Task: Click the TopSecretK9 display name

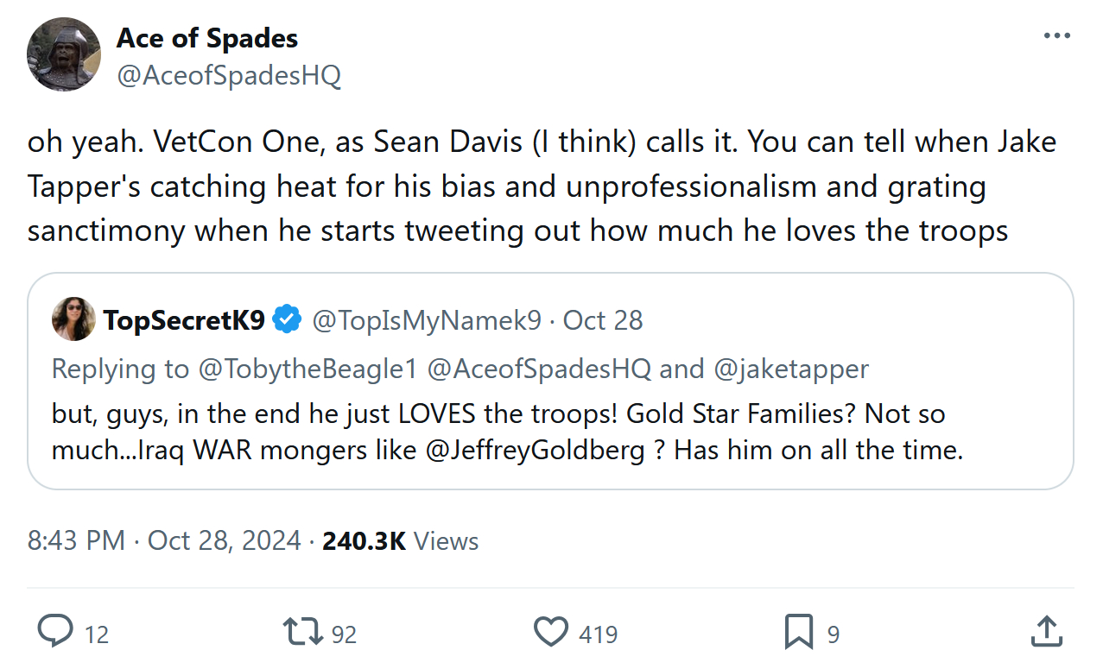Action: pos(184,320)
